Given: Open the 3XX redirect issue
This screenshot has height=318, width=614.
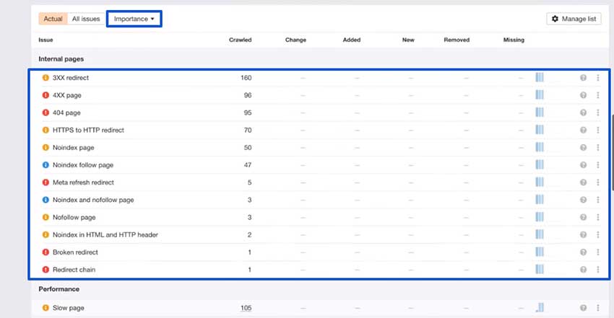Looking at the screenshot, I should [x=71, y=78].
